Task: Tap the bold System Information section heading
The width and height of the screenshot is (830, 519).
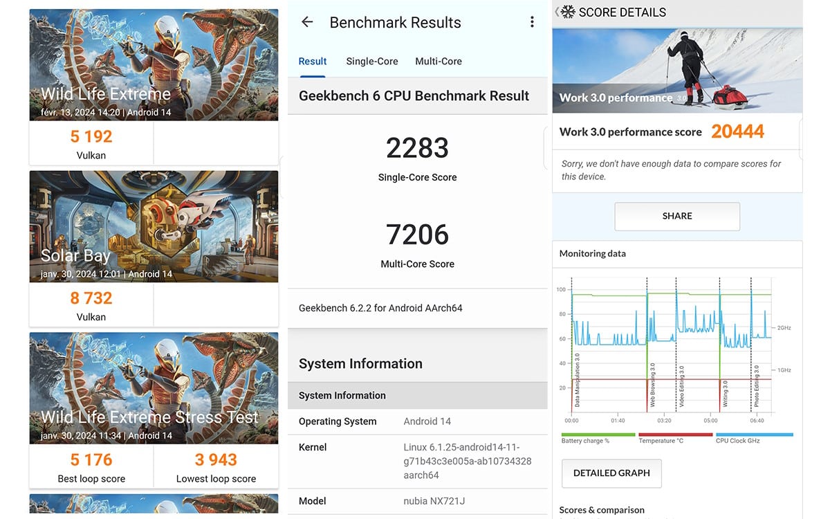Action: tap(360, 363)
